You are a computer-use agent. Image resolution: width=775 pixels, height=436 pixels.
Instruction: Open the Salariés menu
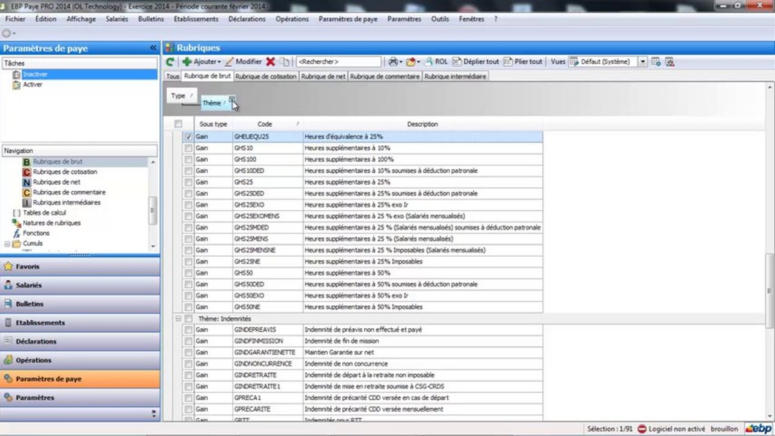pyautogui.click(x=117, y=19)
